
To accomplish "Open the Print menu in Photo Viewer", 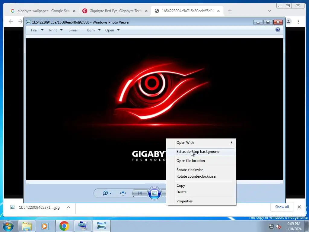I will point(53,30).
